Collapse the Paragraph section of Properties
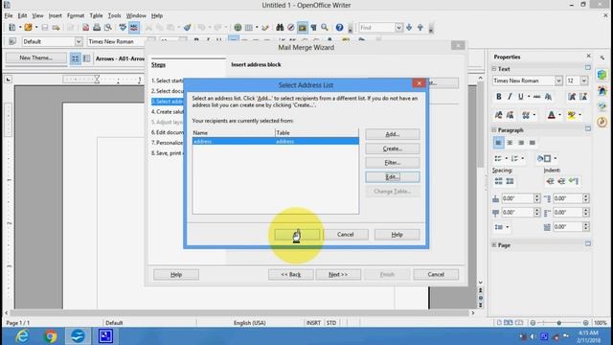Viewport: 613px width, 345px height. [x=494, y=130]
